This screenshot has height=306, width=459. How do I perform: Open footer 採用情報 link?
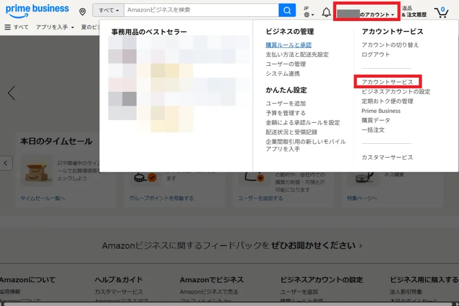coord(10,292)
